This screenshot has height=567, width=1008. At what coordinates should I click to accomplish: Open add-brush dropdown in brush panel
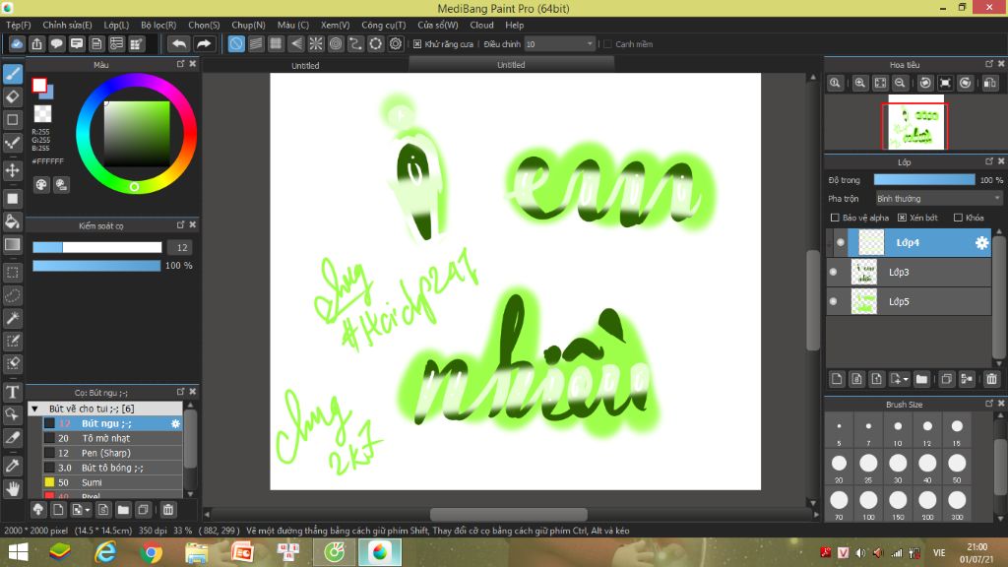[81, 510]
